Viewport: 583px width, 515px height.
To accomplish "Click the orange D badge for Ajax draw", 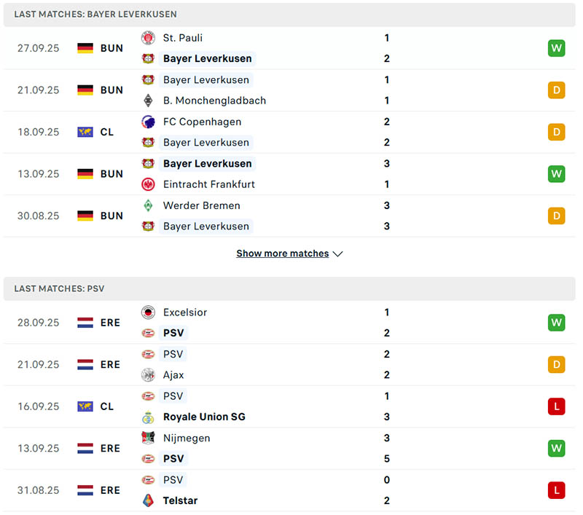I will pyautogui.click(x=556, y=364).
